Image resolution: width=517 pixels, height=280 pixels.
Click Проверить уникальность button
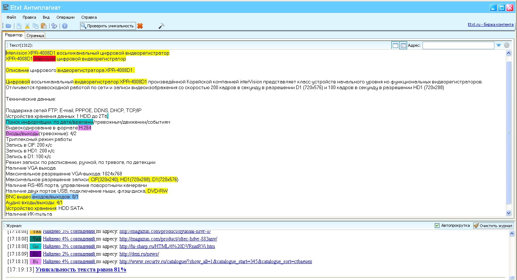click(x=108, y=26)
